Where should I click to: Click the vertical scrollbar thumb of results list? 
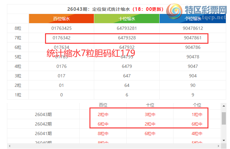[x=224, y=118]
